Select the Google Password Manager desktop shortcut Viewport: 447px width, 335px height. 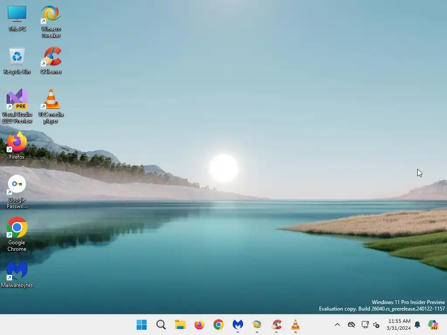point(17,192)
